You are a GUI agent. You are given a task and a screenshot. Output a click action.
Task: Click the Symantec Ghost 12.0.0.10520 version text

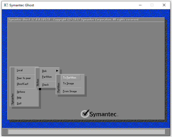point(29,20)
